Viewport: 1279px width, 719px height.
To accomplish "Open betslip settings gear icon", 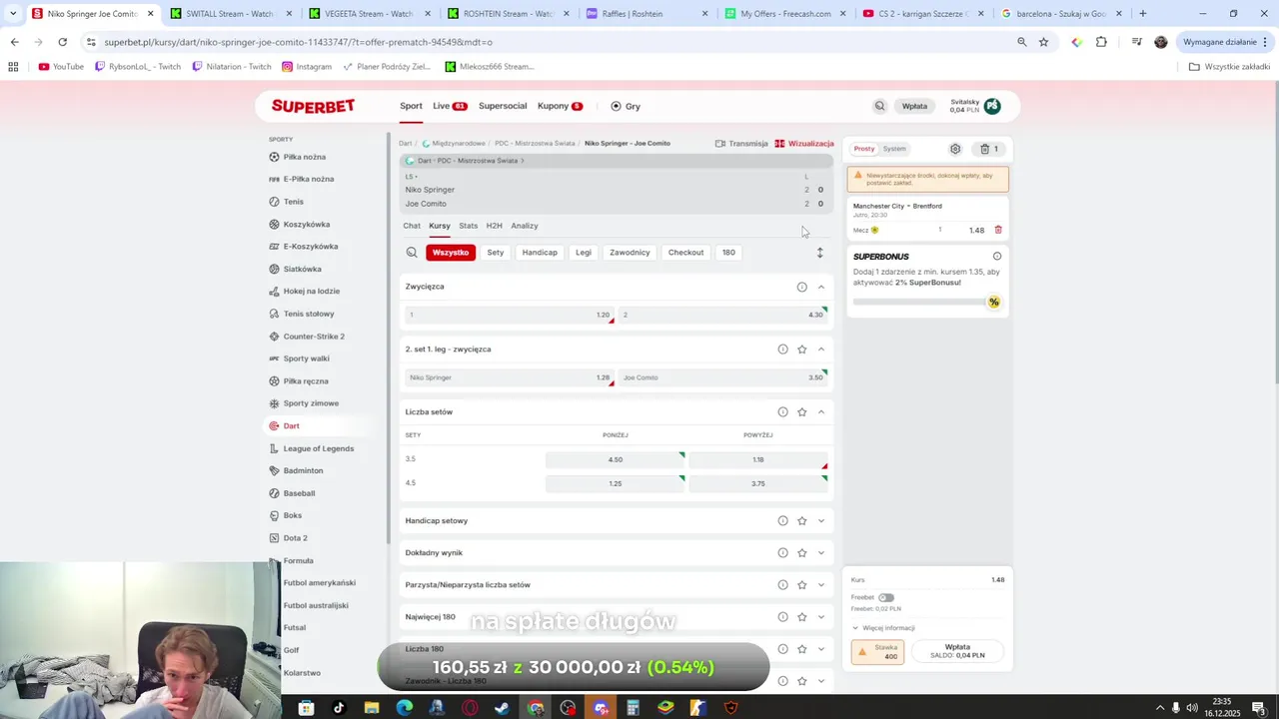I will coord(955,149).
